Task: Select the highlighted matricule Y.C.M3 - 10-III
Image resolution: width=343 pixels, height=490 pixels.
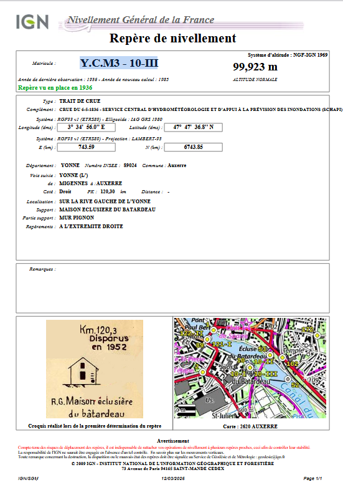Action: click(119, 63)
